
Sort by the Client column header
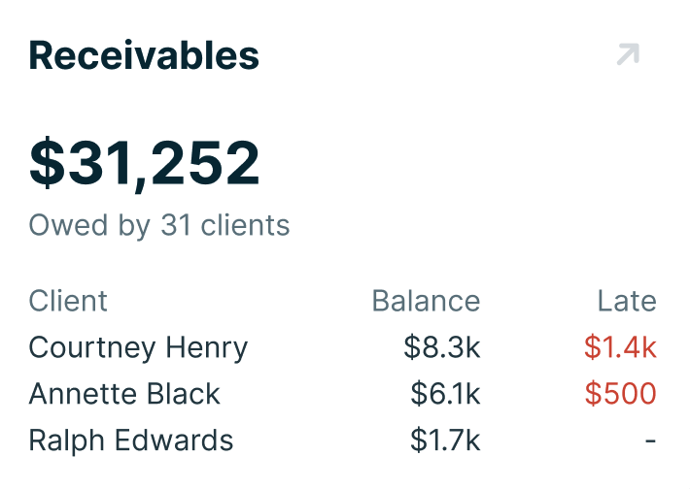pyautogui.click(x=68, y=301)
